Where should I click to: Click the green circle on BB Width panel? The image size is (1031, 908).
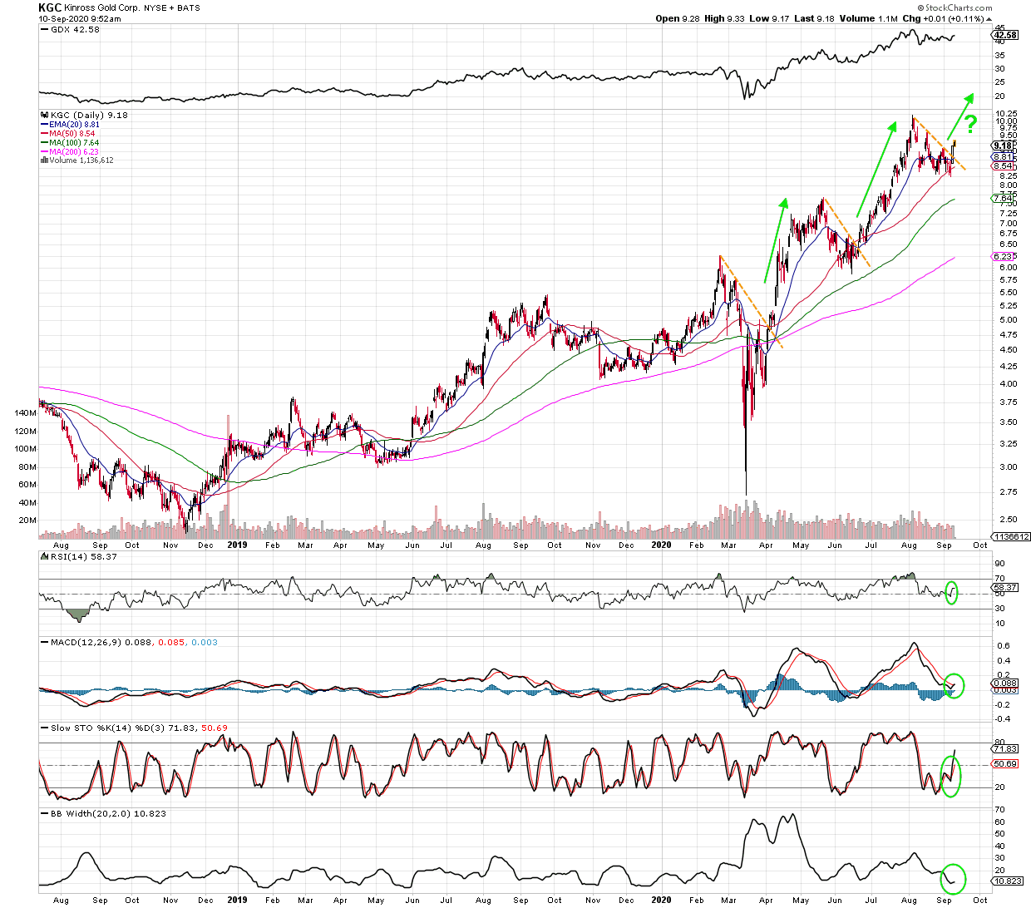tap(955, 877)
